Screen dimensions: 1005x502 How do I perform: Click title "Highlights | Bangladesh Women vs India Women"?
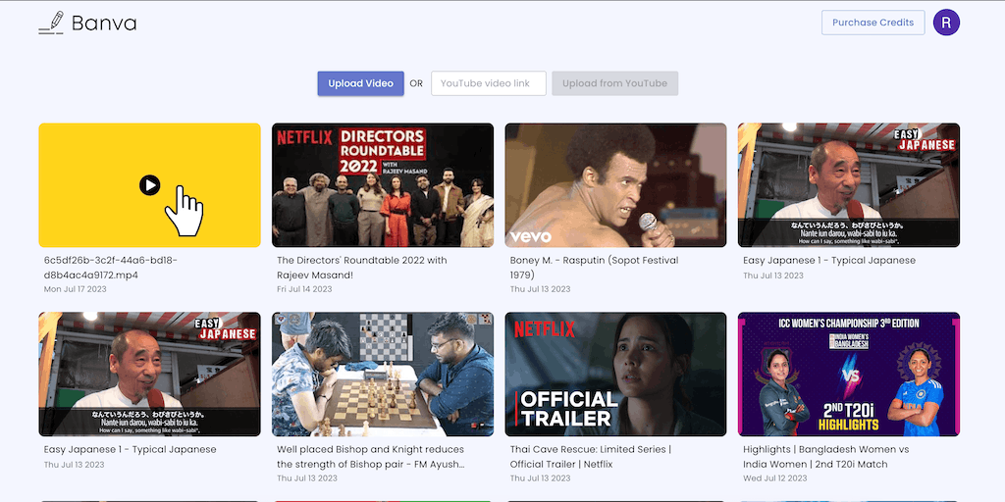point(826,457)
